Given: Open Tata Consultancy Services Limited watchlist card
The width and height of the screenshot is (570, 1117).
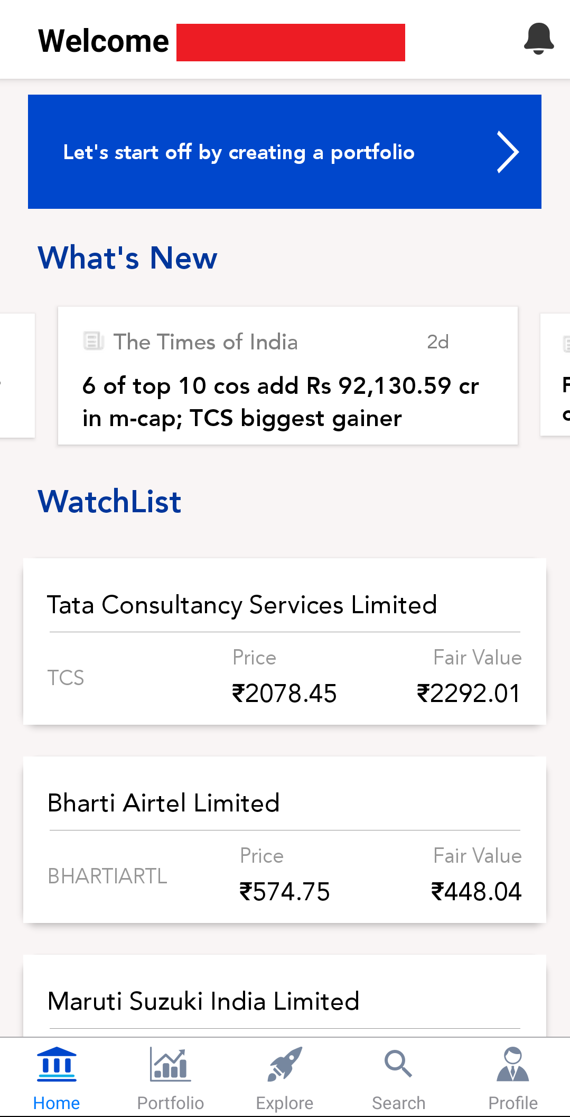Looking at the screenshot, I should click(x=242, y=605).
